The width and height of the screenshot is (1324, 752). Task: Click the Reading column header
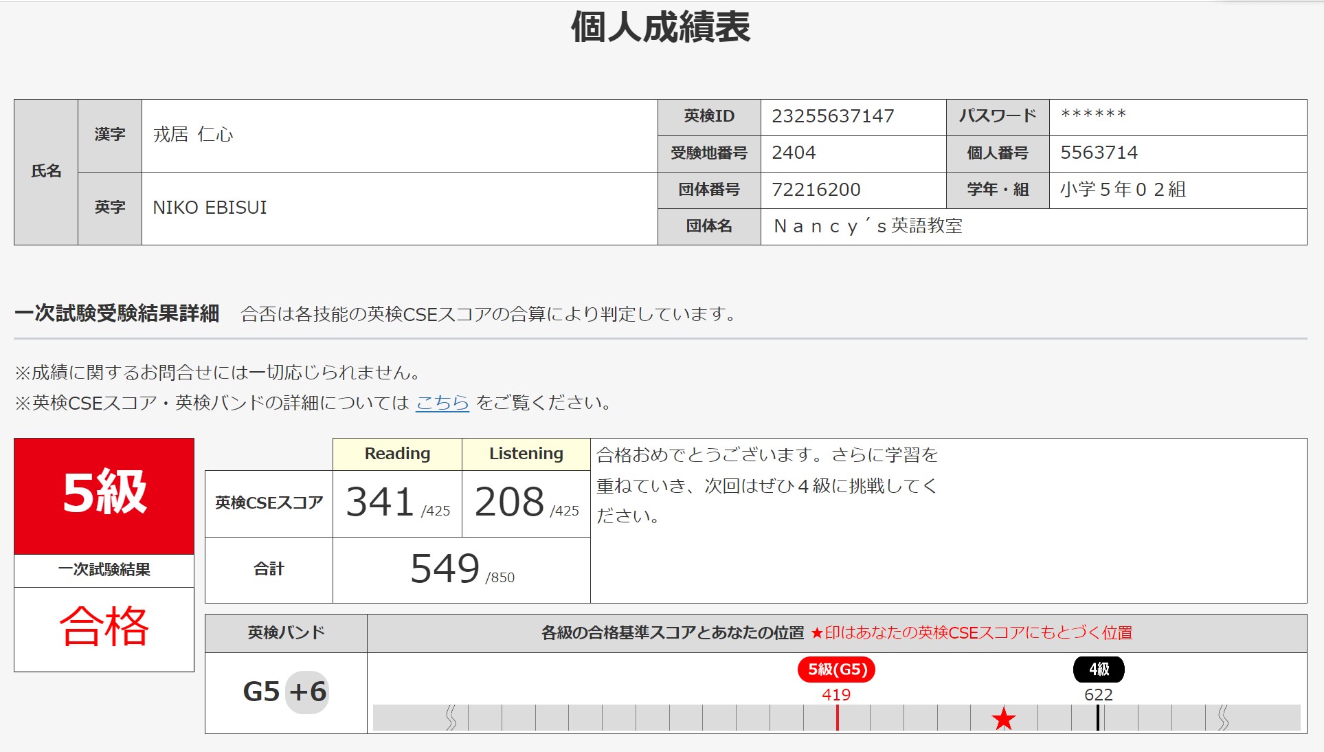pos(397,454)
